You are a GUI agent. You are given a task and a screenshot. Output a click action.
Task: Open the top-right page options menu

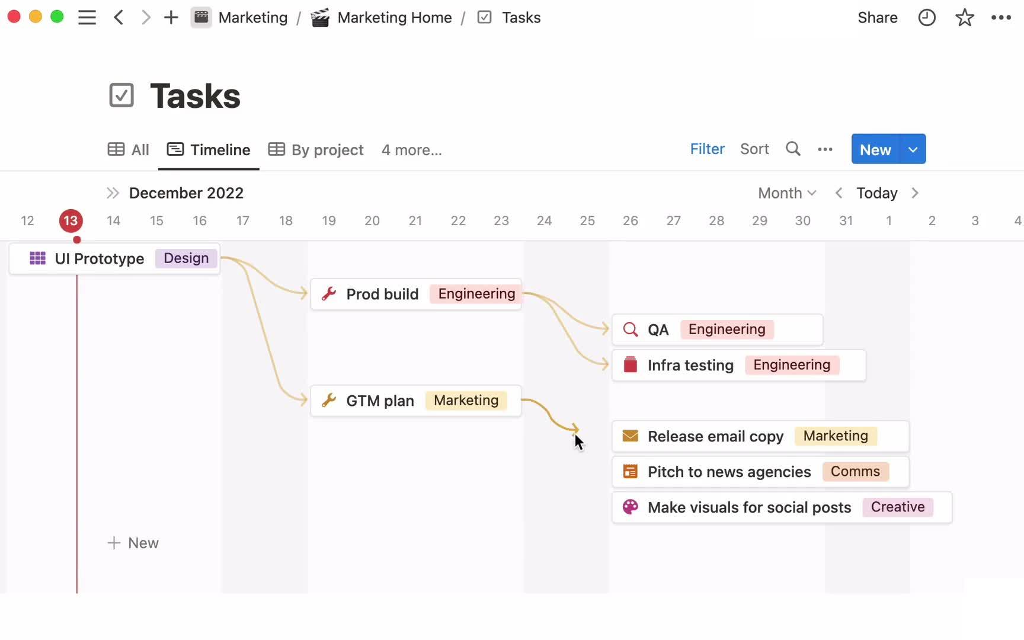click(1001, 18)
